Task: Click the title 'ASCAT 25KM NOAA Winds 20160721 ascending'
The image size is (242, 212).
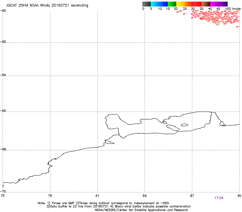Action: [47, 6]
